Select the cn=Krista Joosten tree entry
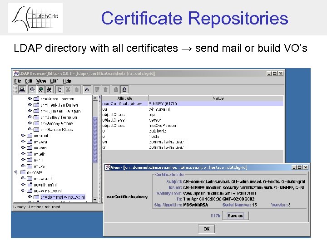 tap(57, 99)
